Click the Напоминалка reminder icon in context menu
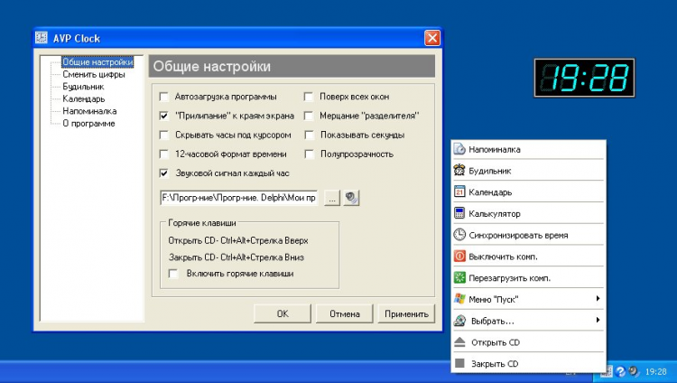 (459, 149)
